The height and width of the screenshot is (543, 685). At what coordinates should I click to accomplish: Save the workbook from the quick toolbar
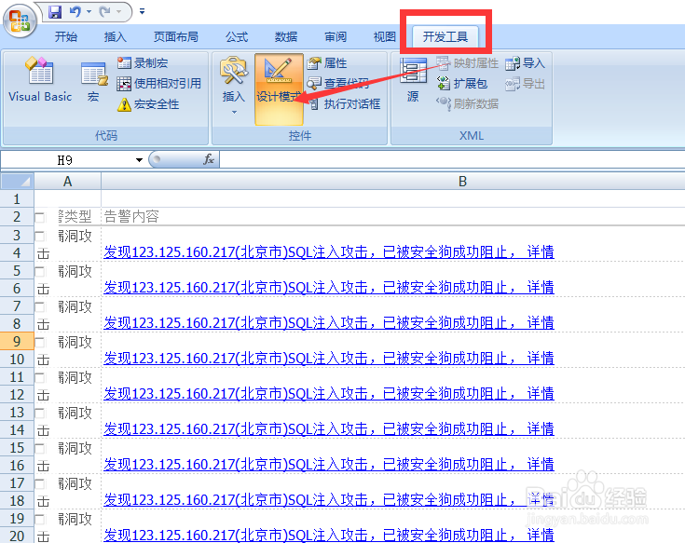point(55,12)
